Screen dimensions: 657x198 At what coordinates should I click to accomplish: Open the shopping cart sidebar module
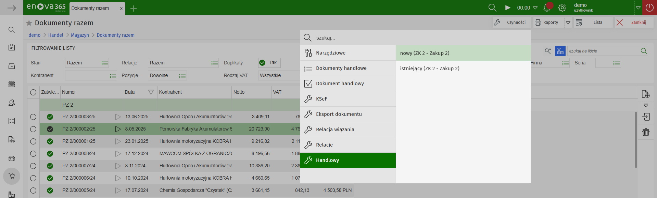pyautogui.click(x=12, y=176)
